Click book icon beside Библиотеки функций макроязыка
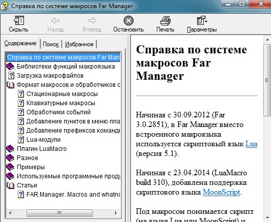271x222 pixels. pos(10,67)
